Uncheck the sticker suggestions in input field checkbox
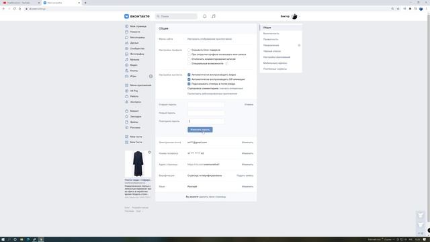This screenshot has width=430, height=242. click(189, 84)
